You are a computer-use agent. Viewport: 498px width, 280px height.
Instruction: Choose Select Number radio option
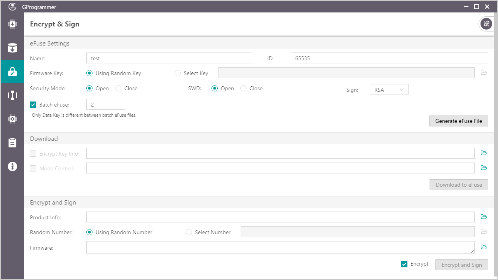pos(189,232)
